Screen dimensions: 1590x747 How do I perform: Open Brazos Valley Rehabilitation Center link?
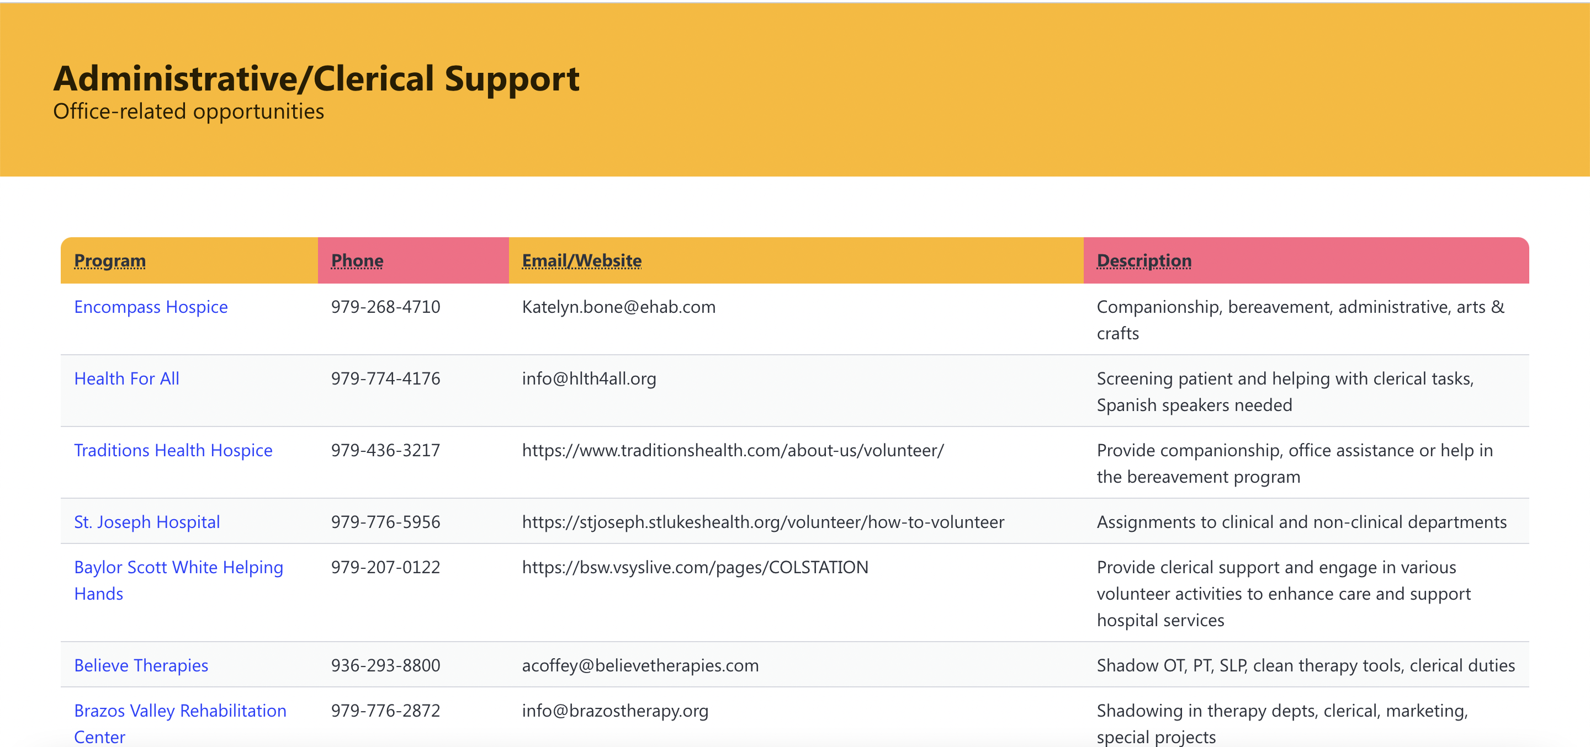179,711
